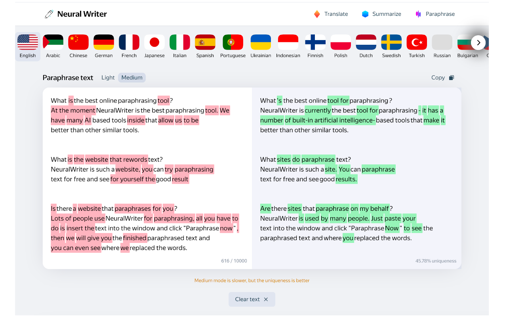Select the Arabic language flag
Image resolution: width=507 pixels, height=317 pixels.
click(x=53, y=42)
